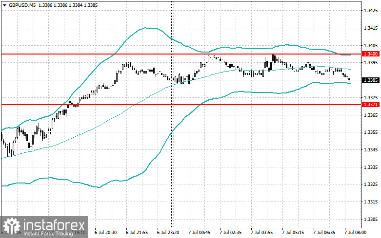Select the 1.3400 red price label
The height and width of the screenshot is (238, 381).
[x=371, y=54]
